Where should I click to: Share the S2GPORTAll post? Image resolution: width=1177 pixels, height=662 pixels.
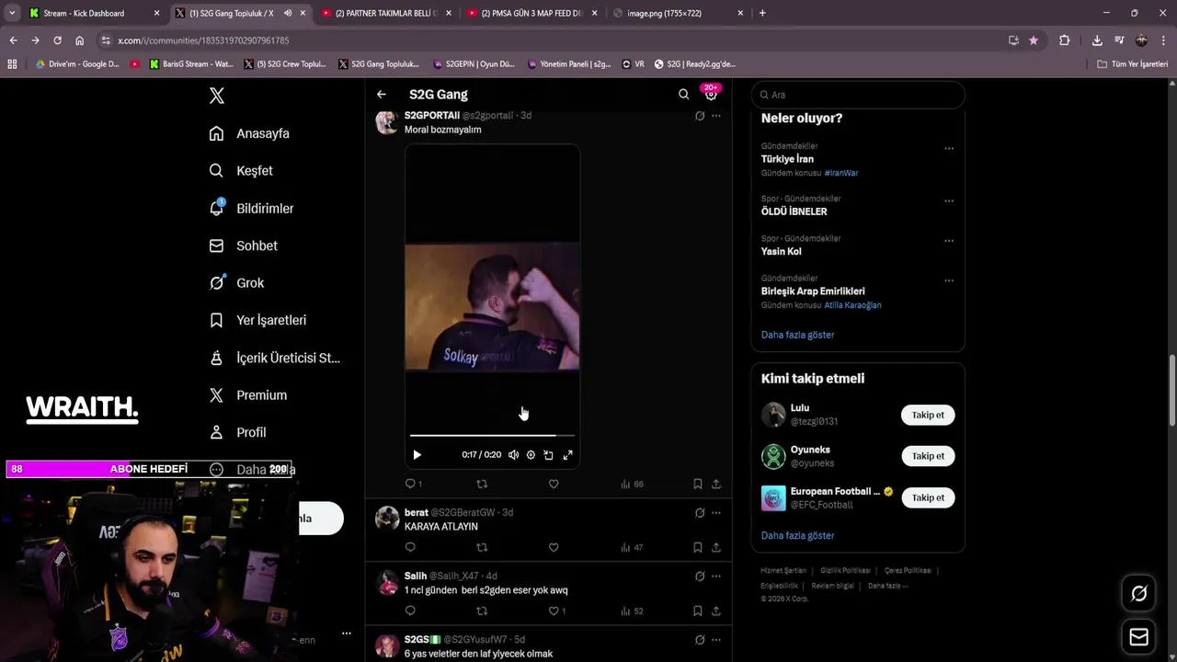point(716,484)
